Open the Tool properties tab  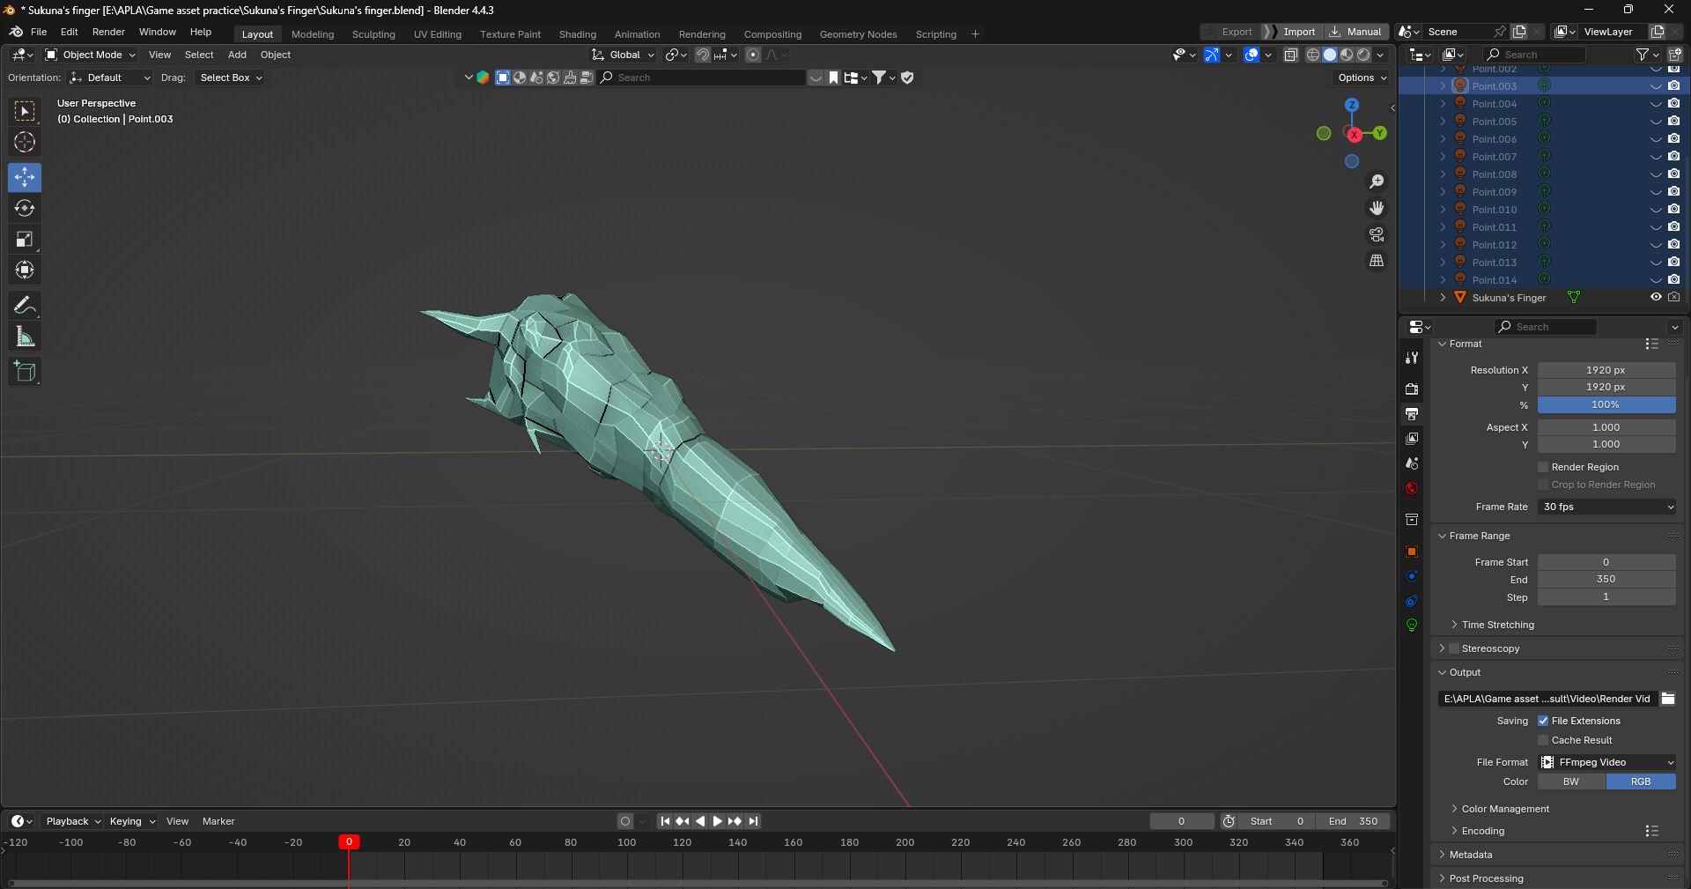[1412, 357]
